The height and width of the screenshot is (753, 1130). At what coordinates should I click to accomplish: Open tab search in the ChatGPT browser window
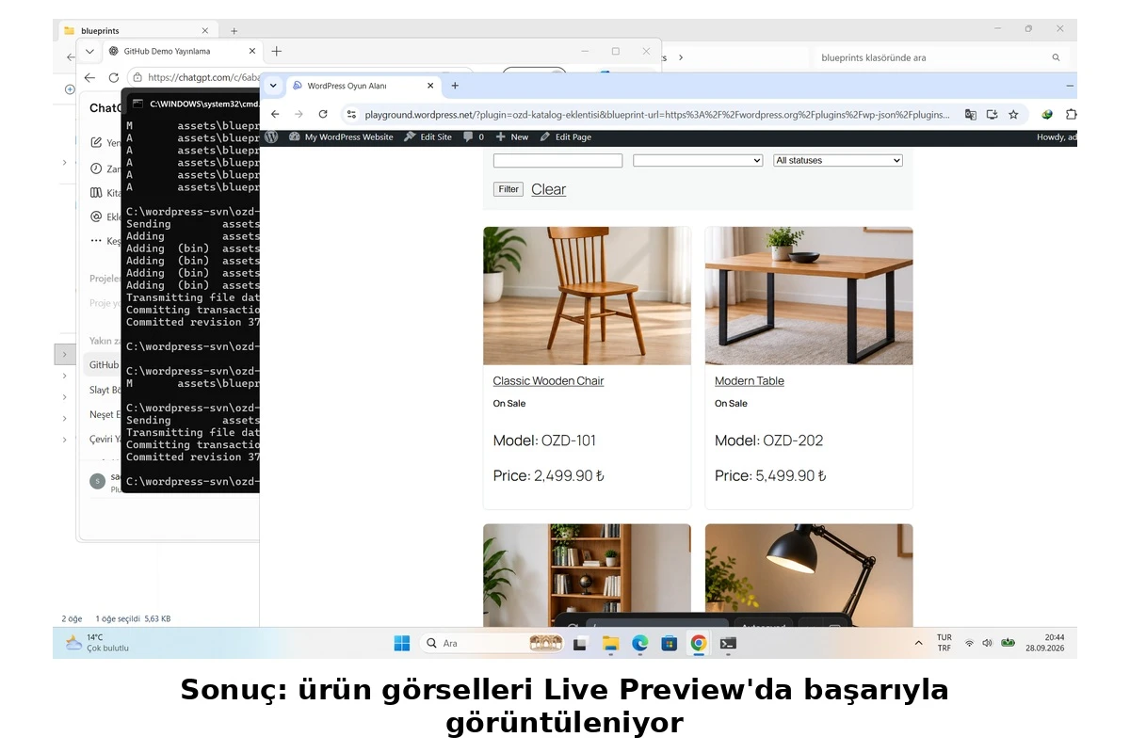click(x=89, y=52)
